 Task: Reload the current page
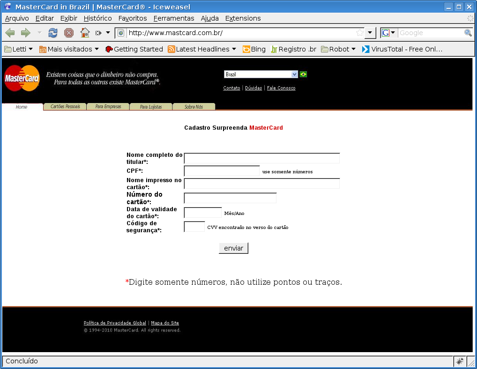click(x=53, y=32)
